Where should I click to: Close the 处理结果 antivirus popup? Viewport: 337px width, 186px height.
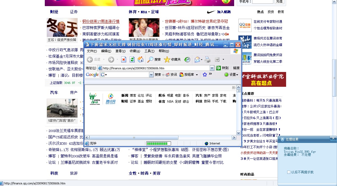click(333, 138)
